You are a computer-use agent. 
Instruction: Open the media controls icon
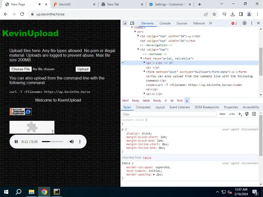tap(224, 14)
